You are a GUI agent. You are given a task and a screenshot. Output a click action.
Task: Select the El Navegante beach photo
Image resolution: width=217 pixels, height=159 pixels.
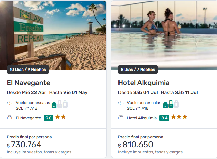click(x=53, y=34)
